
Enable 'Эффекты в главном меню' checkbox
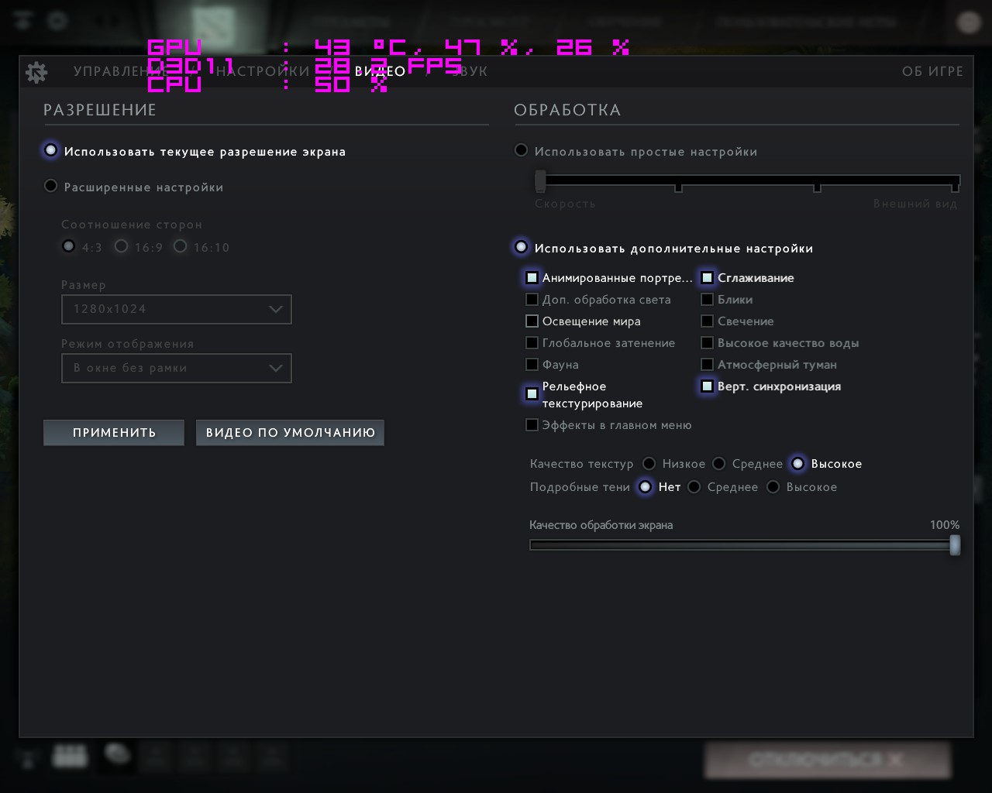pos(532,424)
